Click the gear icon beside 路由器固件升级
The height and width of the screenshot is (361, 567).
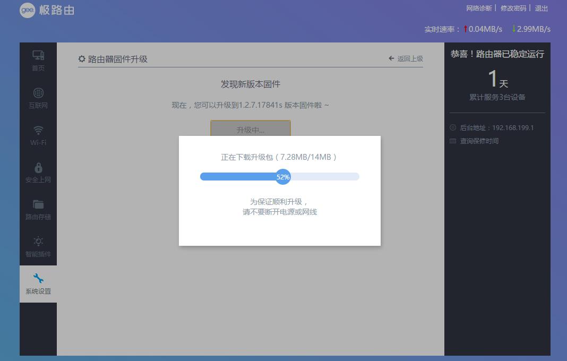click(81, 59)
